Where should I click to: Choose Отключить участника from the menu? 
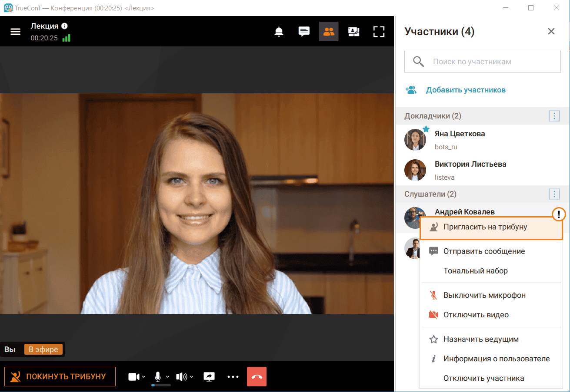tap(491, 379)
